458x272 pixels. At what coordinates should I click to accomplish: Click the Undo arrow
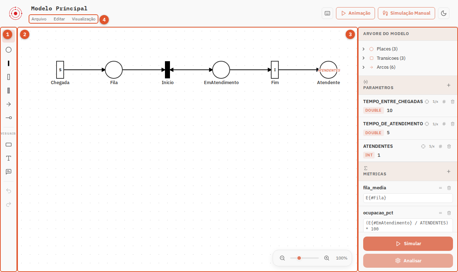(x=9, y=191)
